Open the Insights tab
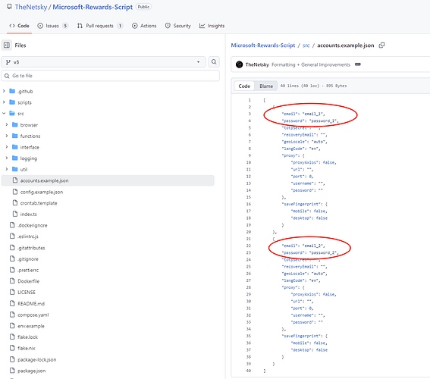Screen dimensions: 430x379 [212, 26]
